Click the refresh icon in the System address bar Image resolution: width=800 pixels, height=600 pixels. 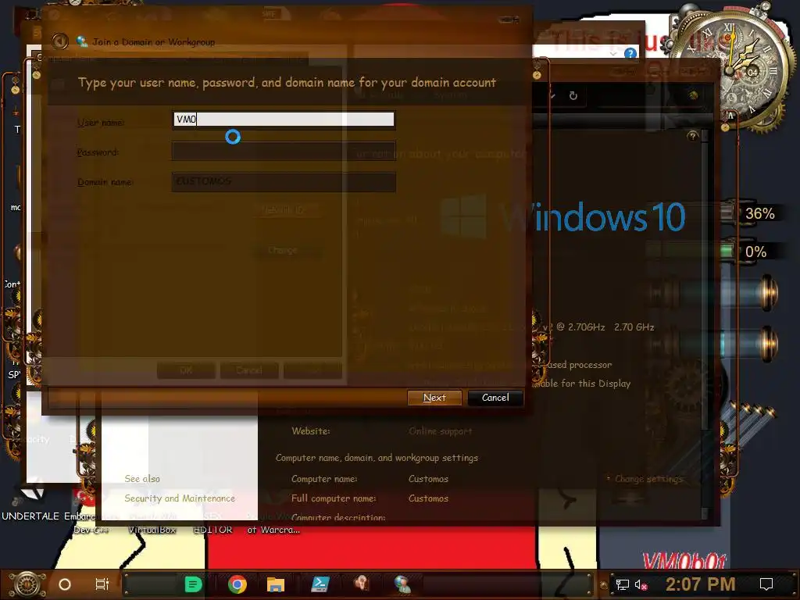click(x=573, y=95)
